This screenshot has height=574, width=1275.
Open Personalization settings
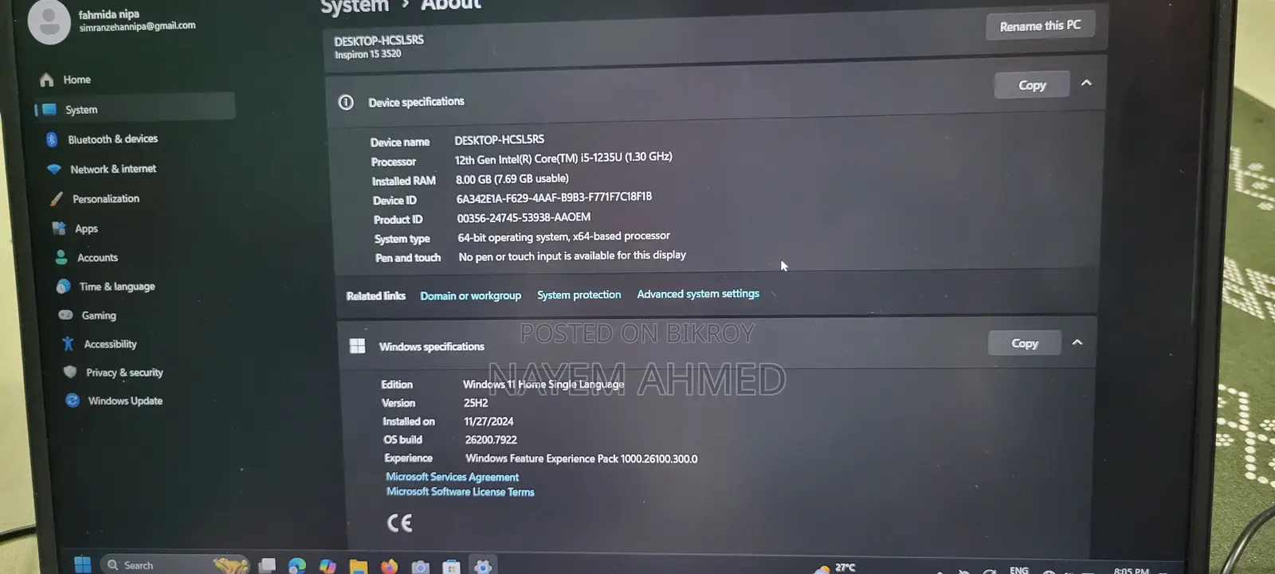tap(106, 198)
